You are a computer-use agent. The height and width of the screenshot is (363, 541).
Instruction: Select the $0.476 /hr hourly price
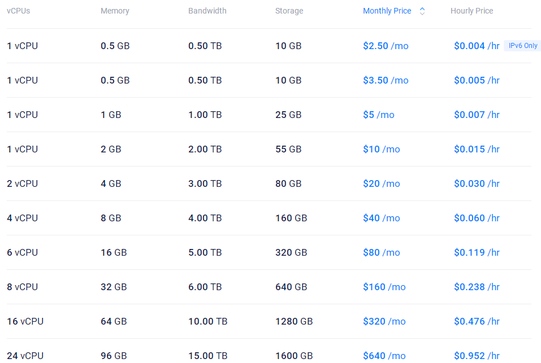pos(477,321)
